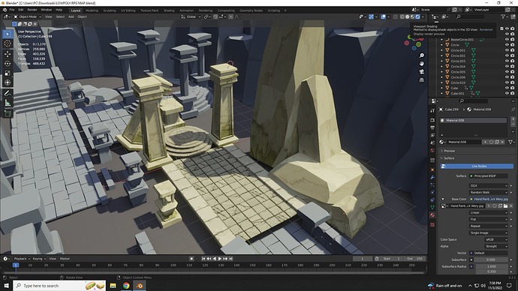The width and height of the screenshot is (518, 291).
Task: Switch to the Modeling workspace tab
Action: click(92, 10)
